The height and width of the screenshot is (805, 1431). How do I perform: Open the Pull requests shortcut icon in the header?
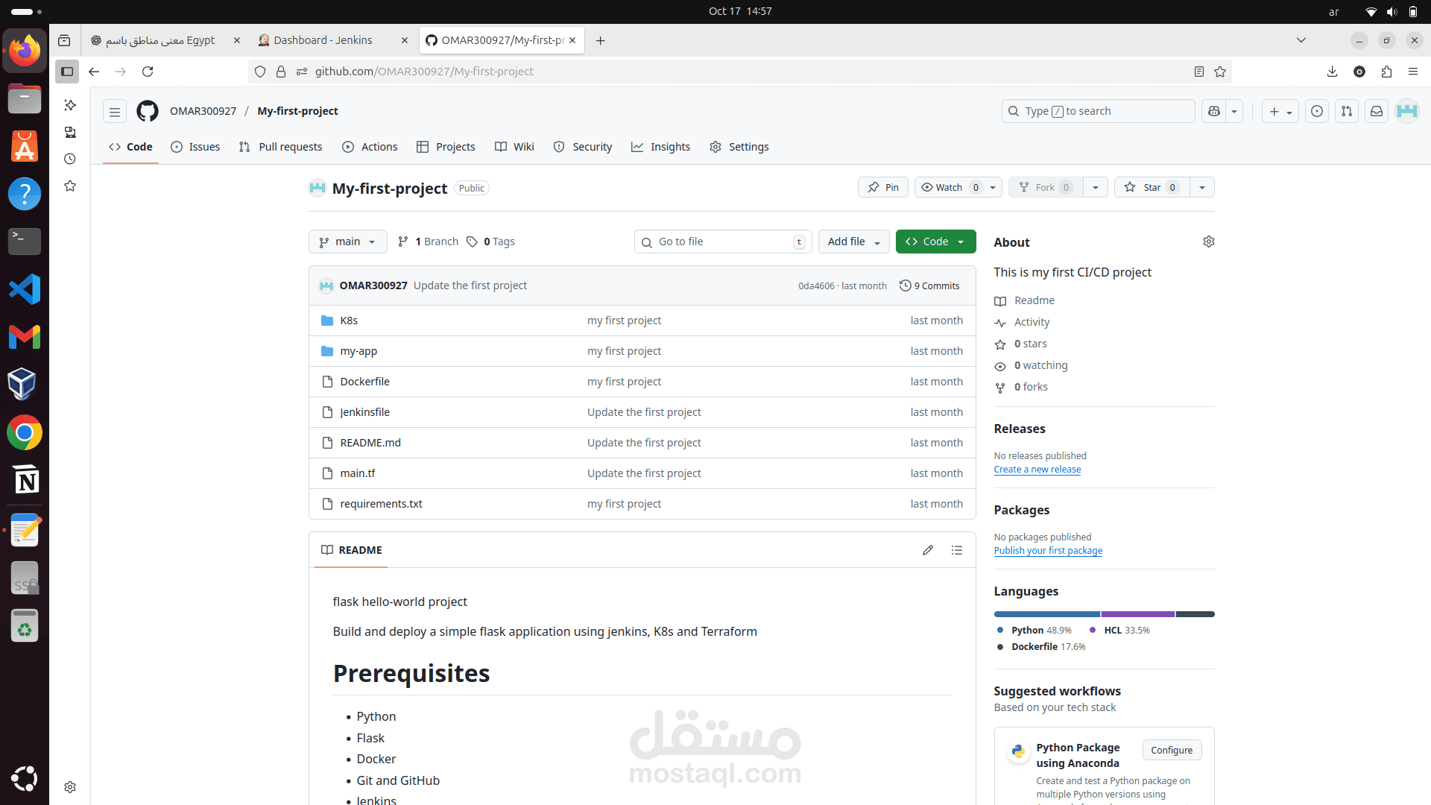point(1347,111)
